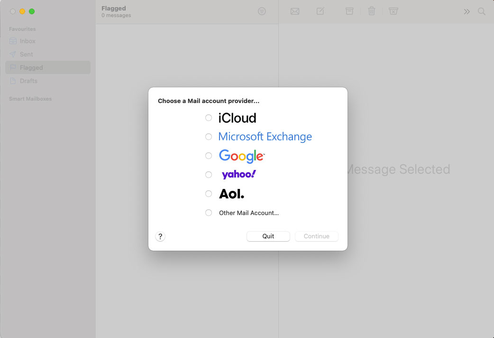
Task: Click the Google logo
Action: [242, 156]
